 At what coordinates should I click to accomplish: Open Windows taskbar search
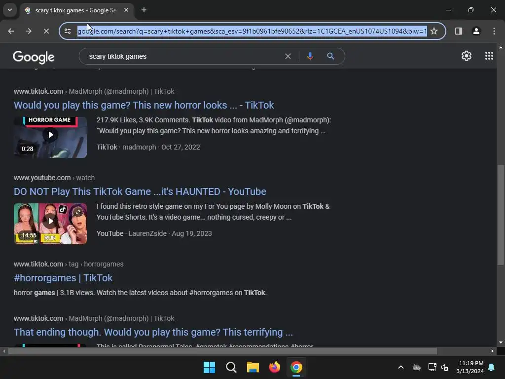231,367
